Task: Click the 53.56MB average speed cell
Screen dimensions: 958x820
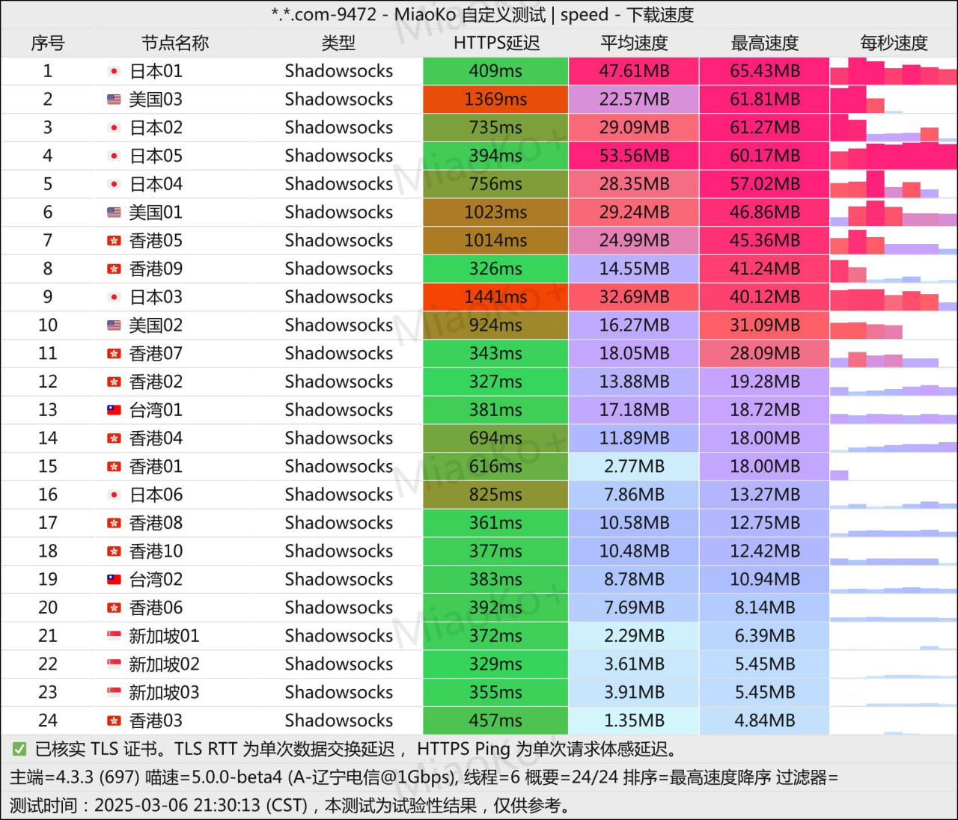Action: point(634,156)
